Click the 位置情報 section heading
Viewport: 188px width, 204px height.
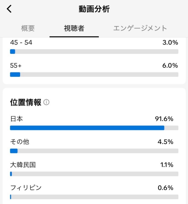point(26,102)
